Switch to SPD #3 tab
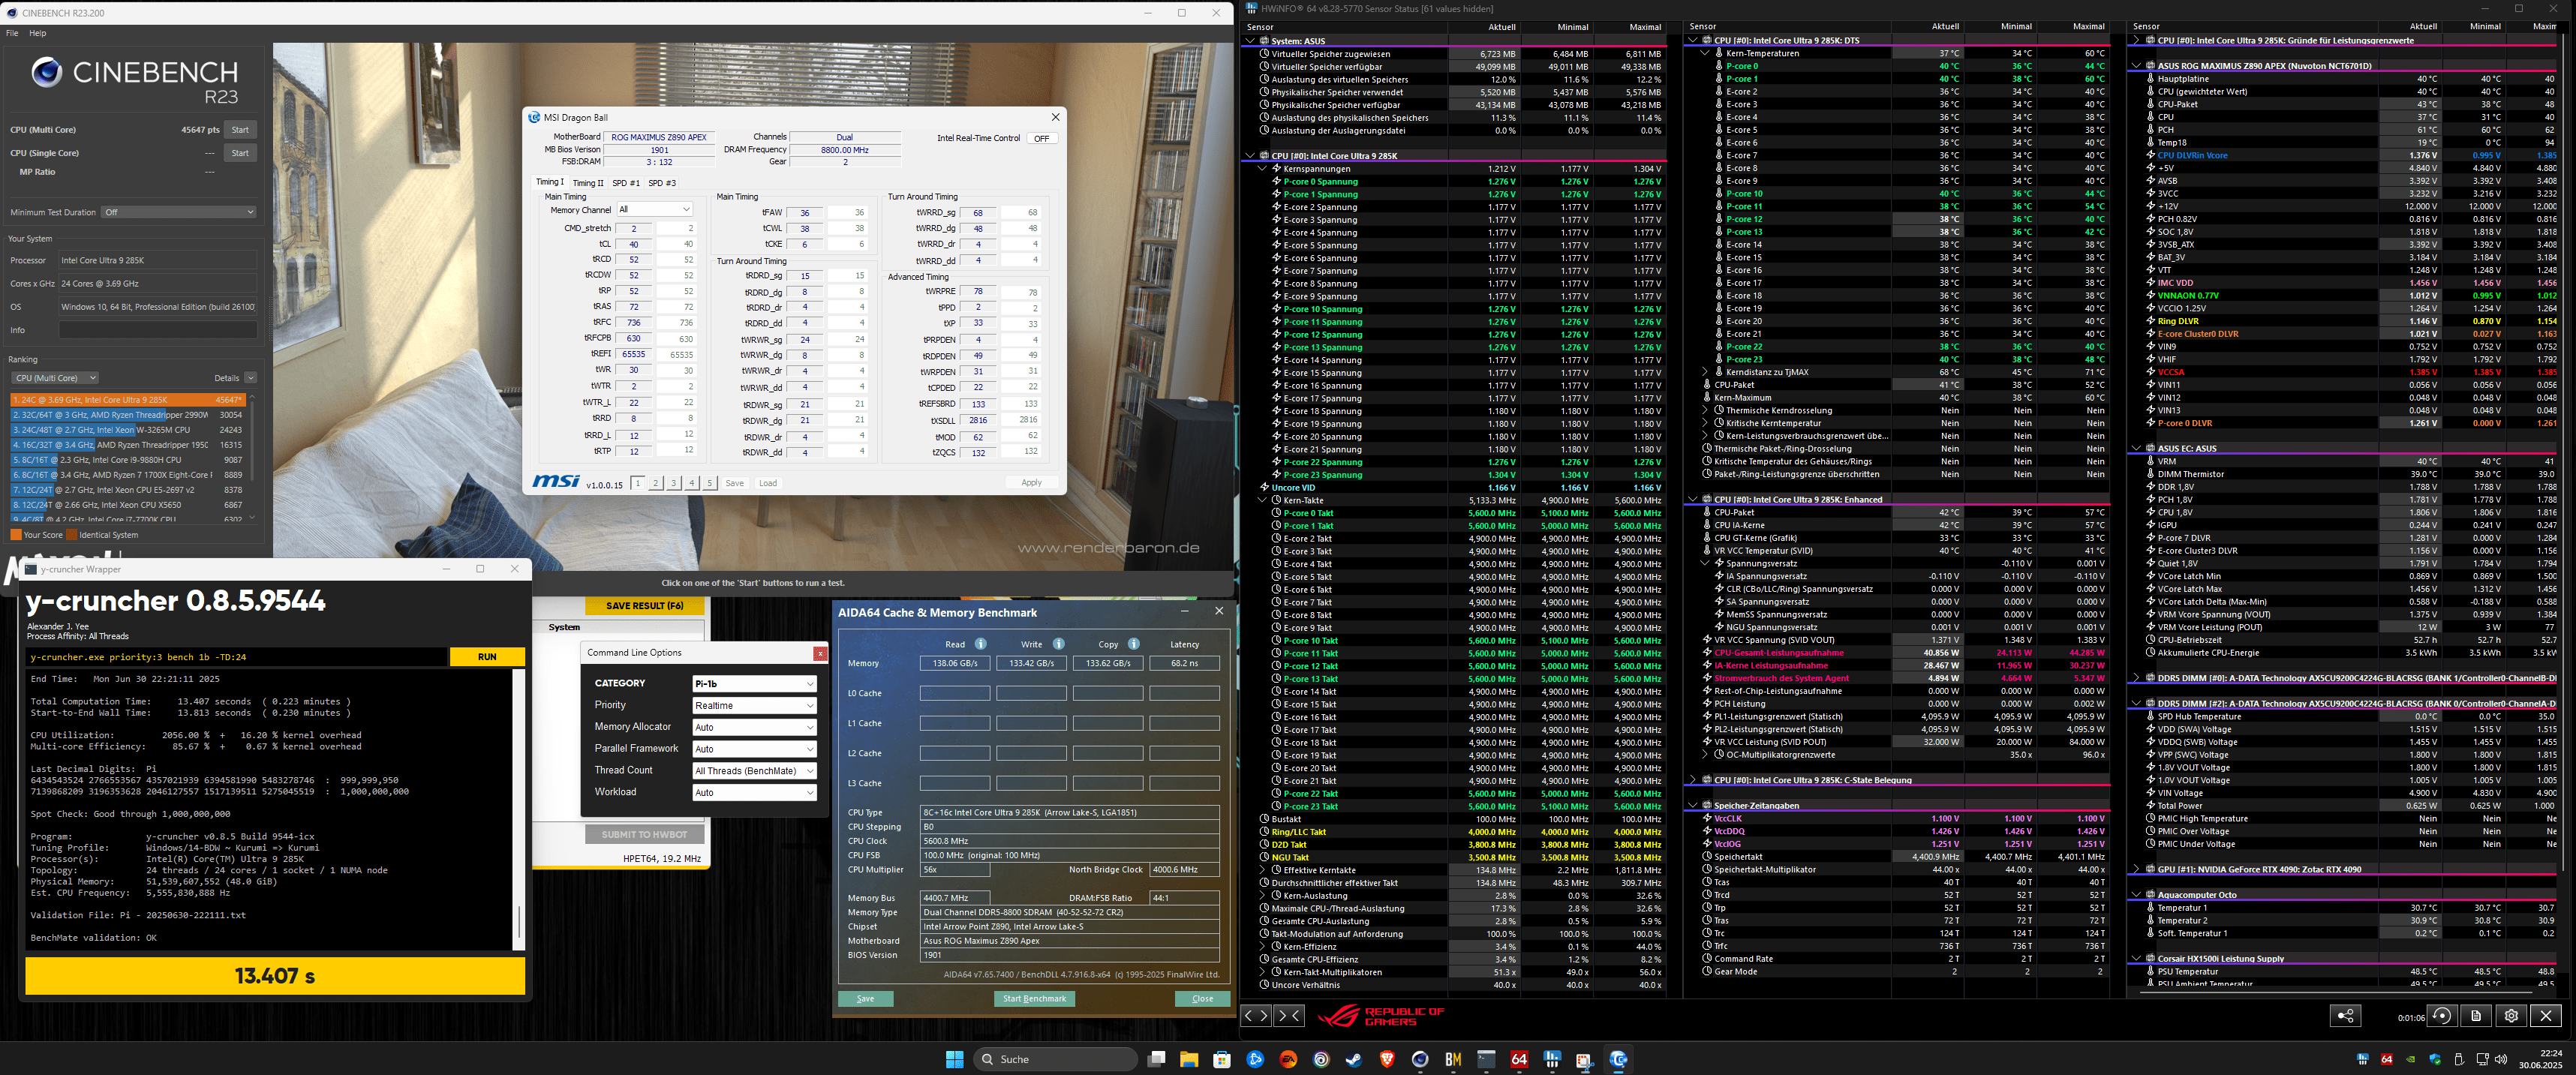 [662, 183]
